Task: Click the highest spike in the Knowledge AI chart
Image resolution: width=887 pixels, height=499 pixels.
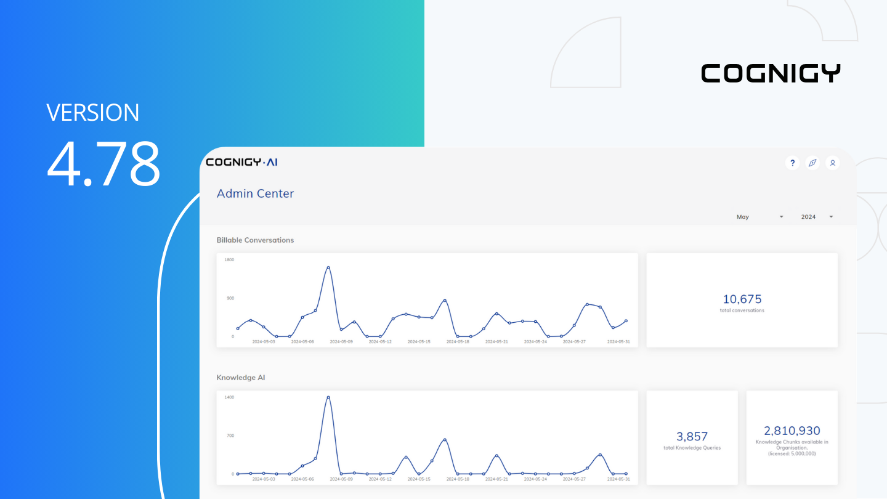Action: (328, 397)
